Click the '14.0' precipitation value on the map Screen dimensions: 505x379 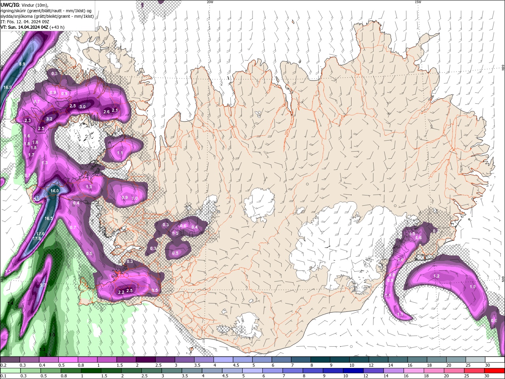pos(54,191)
